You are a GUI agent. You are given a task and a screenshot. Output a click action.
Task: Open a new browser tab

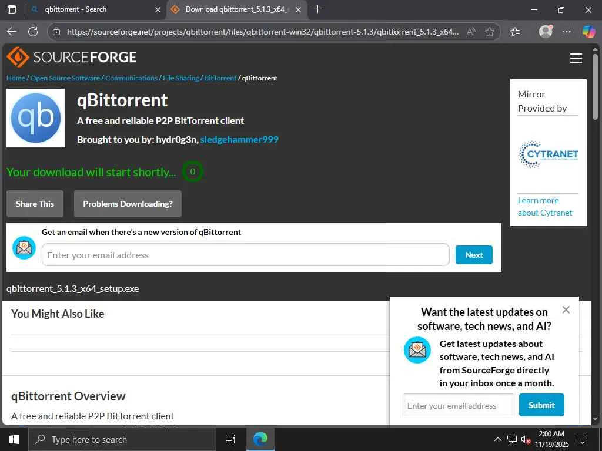click(x=317, y=9)
